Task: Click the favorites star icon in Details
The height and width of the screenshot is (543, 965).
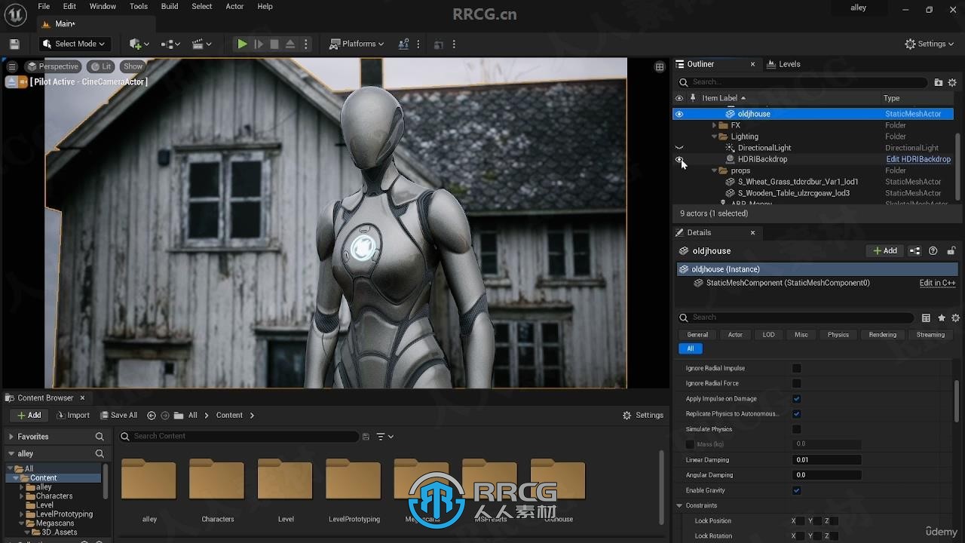Action: [942, 318]
